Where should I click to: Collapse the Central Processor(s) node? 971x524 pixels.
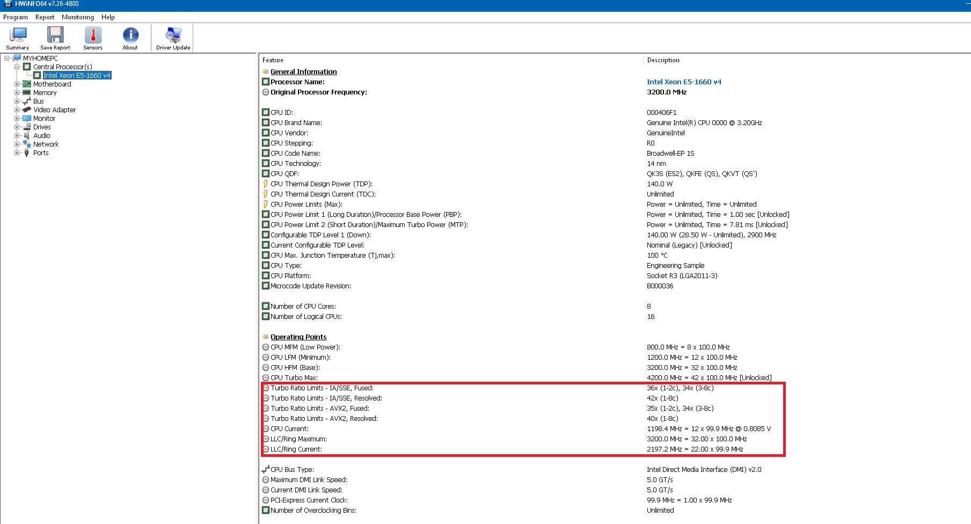(x=17, y=67)
